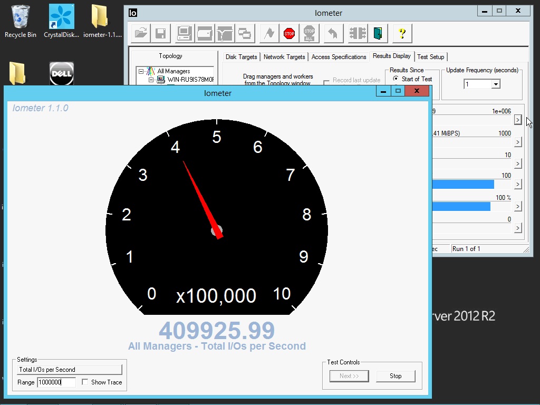Click the Stop All tests icon
This screenshot has height=405, width=540.
(309, 33)
